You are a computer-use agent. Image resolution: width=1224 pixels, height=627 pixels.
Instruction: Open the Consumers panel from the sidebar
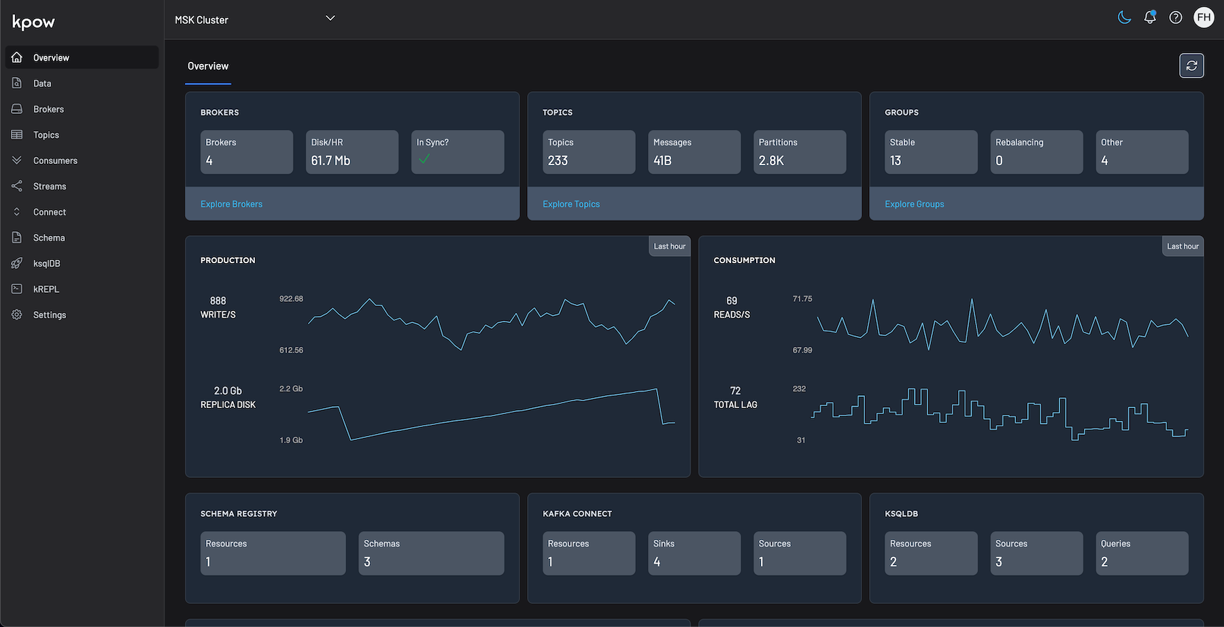pyautogui.click(x=55, y=160)
